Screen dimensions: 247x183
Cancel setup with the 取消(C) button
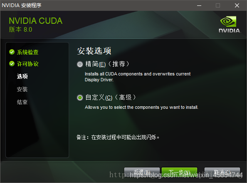pyautogui.click(x=222, y=173)
